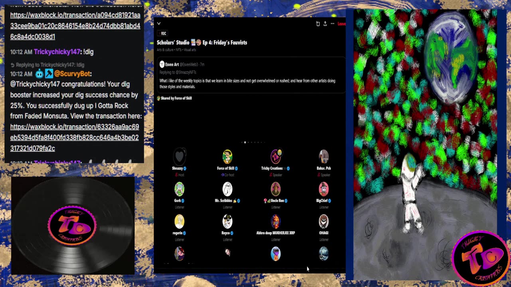Viewport: 511px width, 287px height.
Task: Collapse the Space with the top-left chevron
Action: pos(159,24)
